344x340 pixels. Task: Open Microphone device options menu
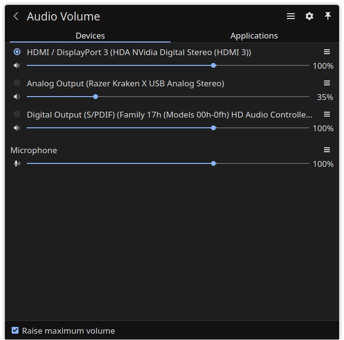point(327,150)
